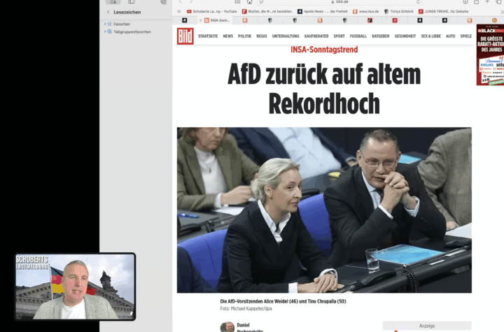Screen dimensions: 504x332
Task: Select POLITIK in the Bild navigation
Action: (x=244, y=36)
